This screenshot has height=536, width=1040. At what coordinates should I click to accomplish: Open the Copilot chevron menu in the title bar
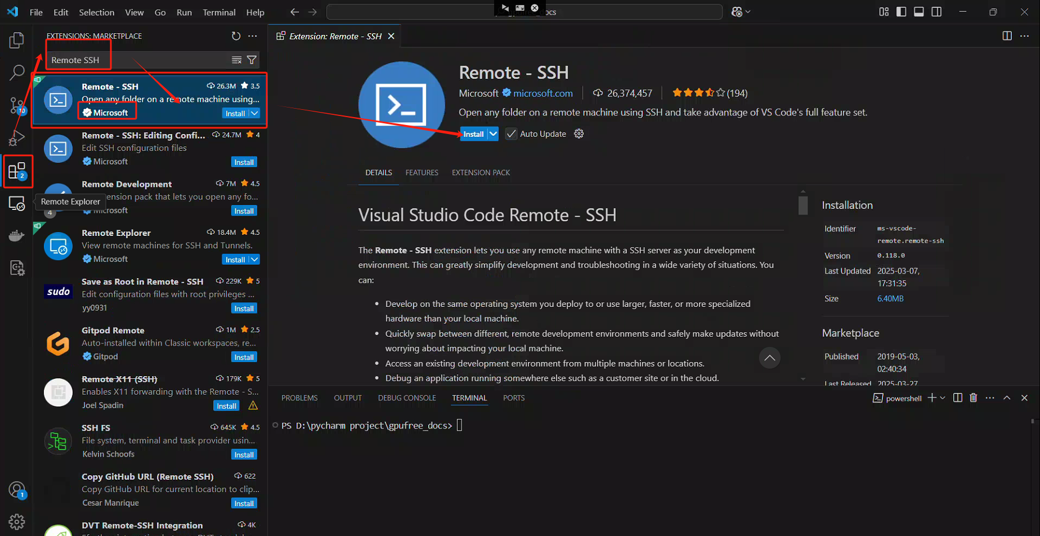click(748, 12)
